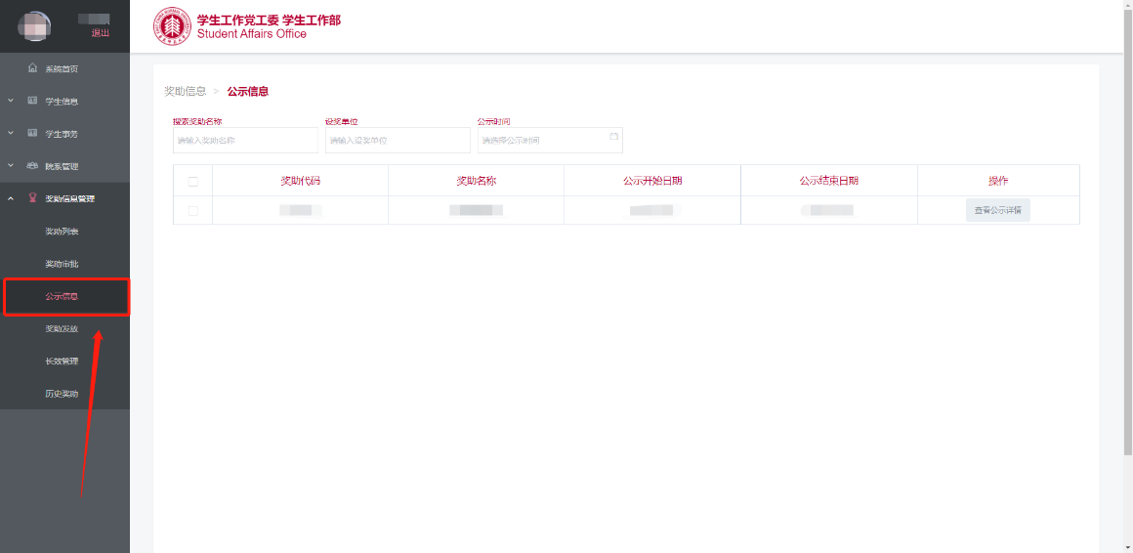
Task: Click the 学生事务 sidebar icon
Action: (x=32, y=133)
